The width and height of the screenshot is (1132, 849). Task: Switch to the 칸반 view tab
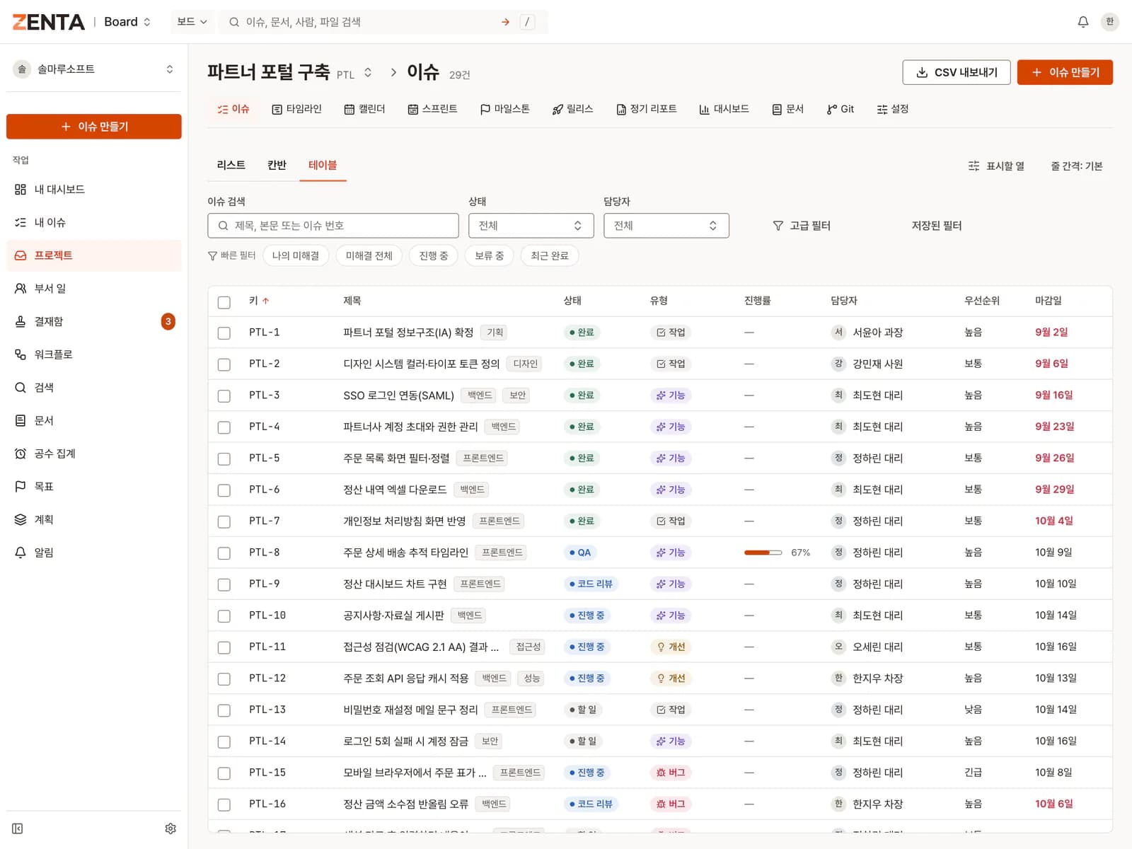tap(277, 165)
